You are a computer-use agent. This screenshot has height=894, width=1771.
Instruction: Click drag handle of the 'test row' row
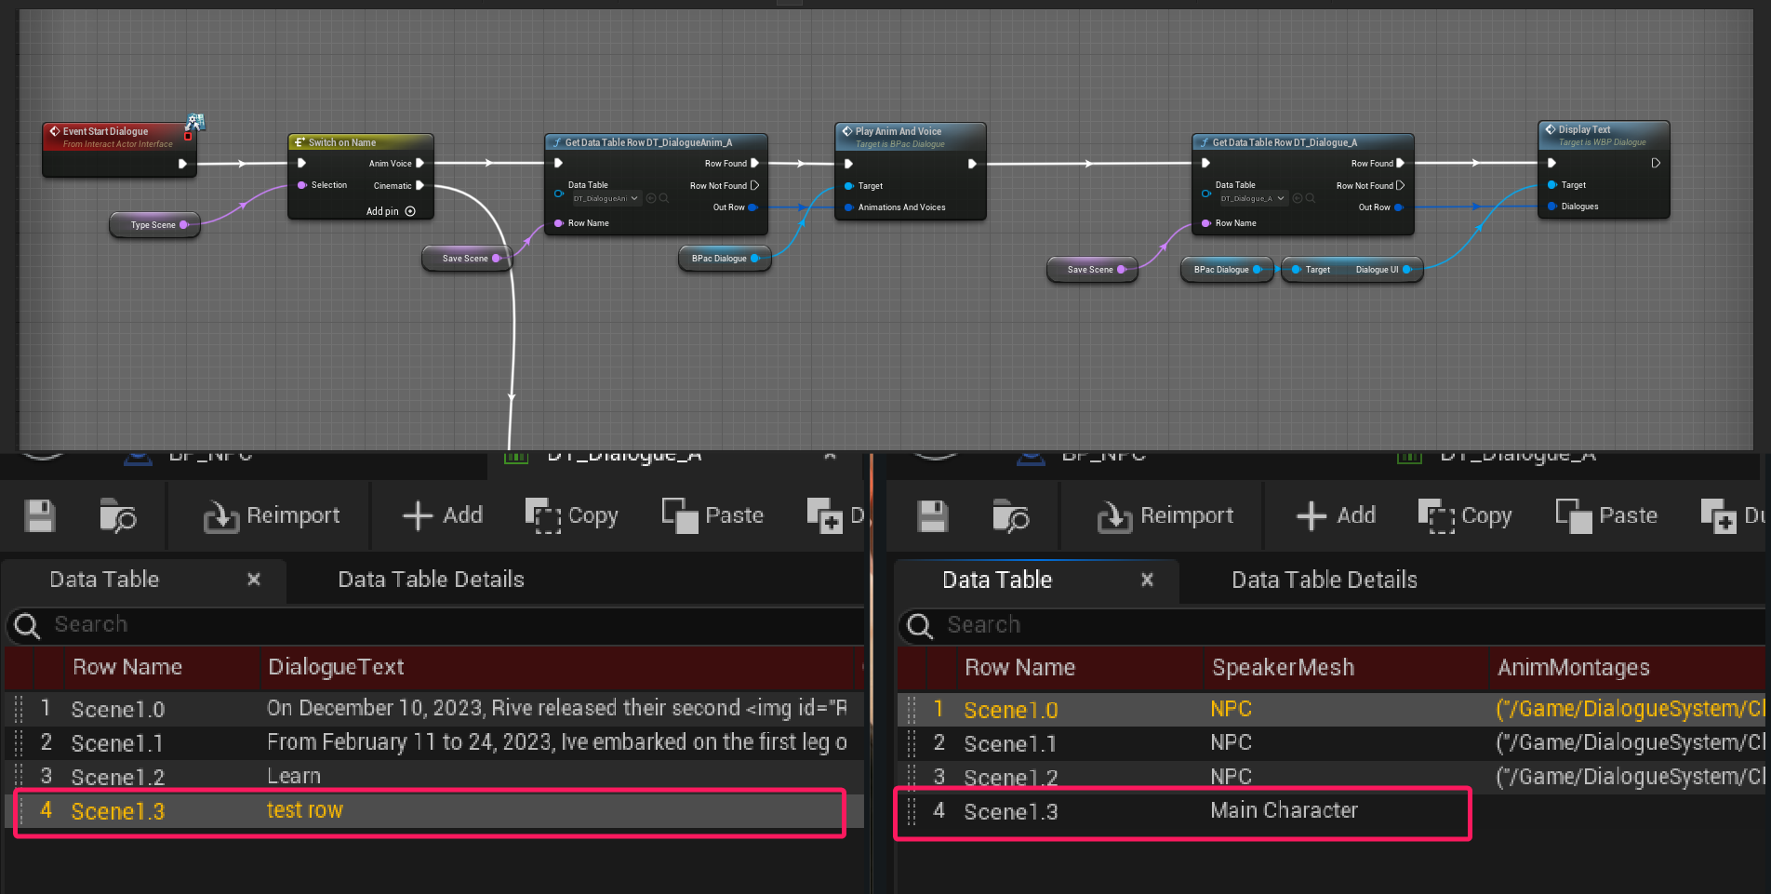coord(20,811)
